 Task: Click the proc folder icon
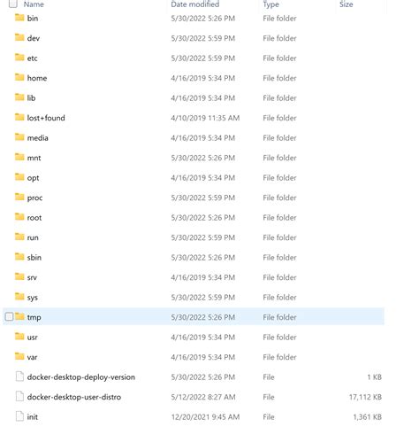click(19, 198)
